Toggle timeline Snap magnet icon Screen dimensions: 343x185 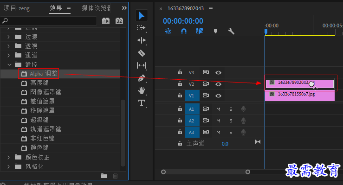(184, 31)
